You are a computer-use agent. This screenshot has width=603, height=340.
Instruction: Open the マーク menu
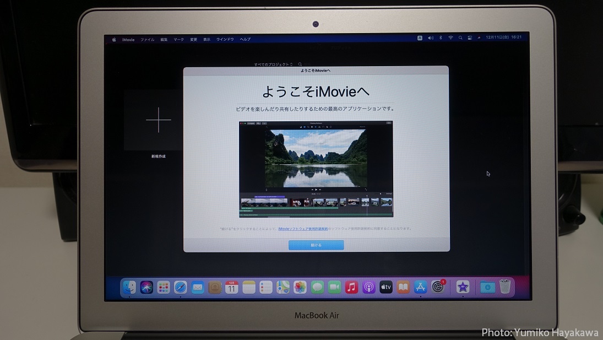coord(178,39)
